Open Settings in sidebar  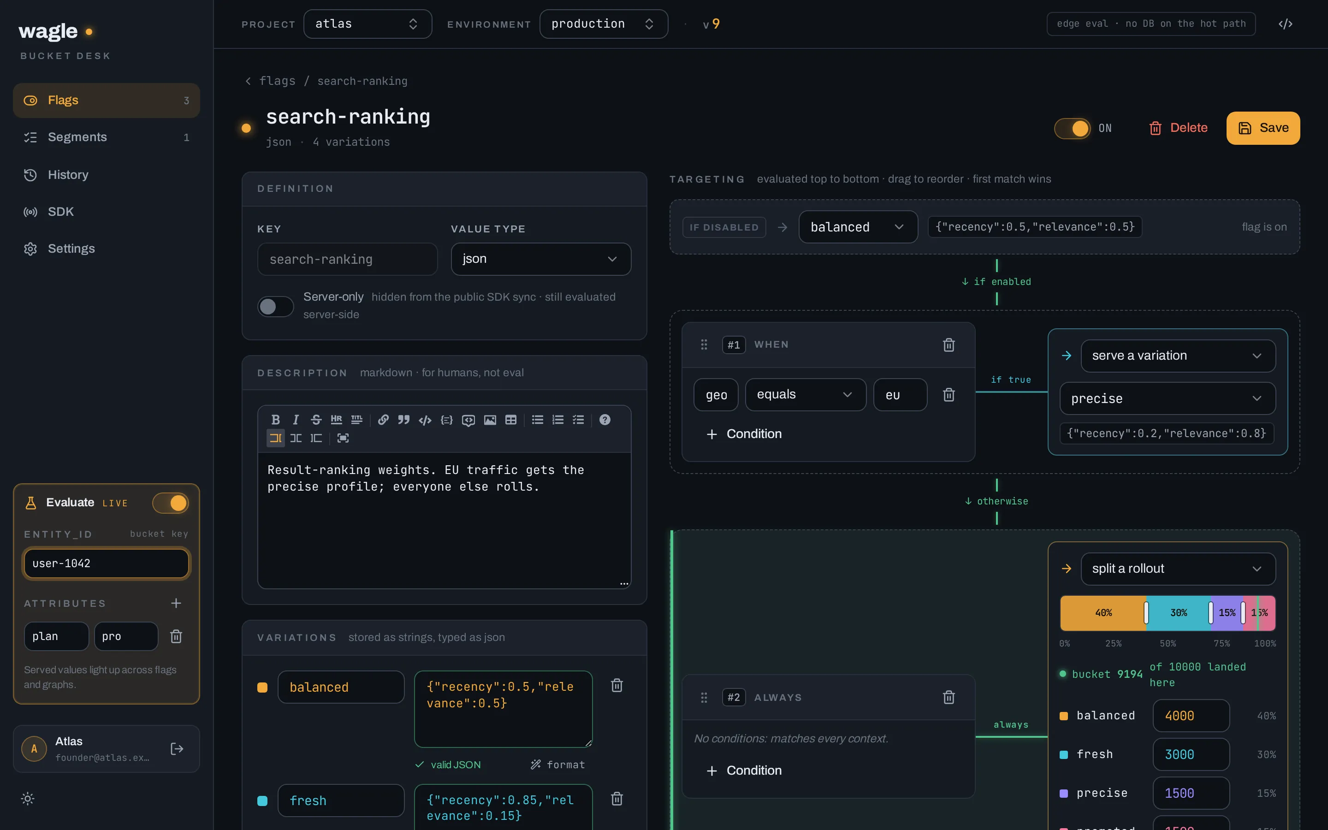coord(107,249)
